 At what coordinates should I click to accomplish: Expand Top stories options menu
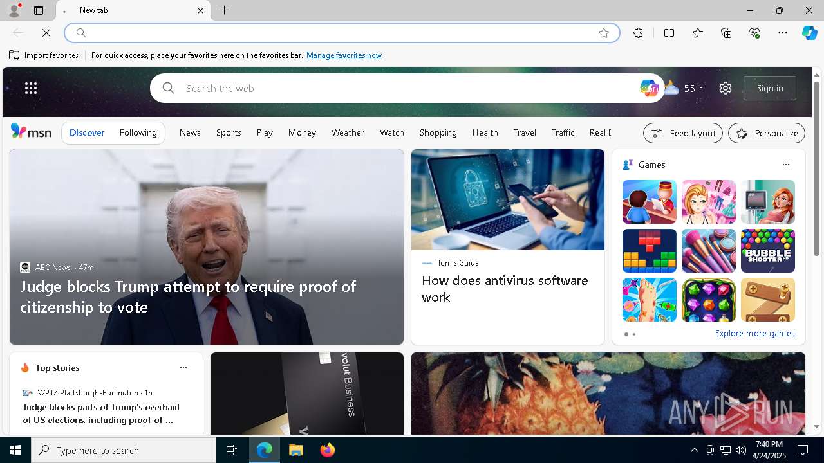click(183, 368)
